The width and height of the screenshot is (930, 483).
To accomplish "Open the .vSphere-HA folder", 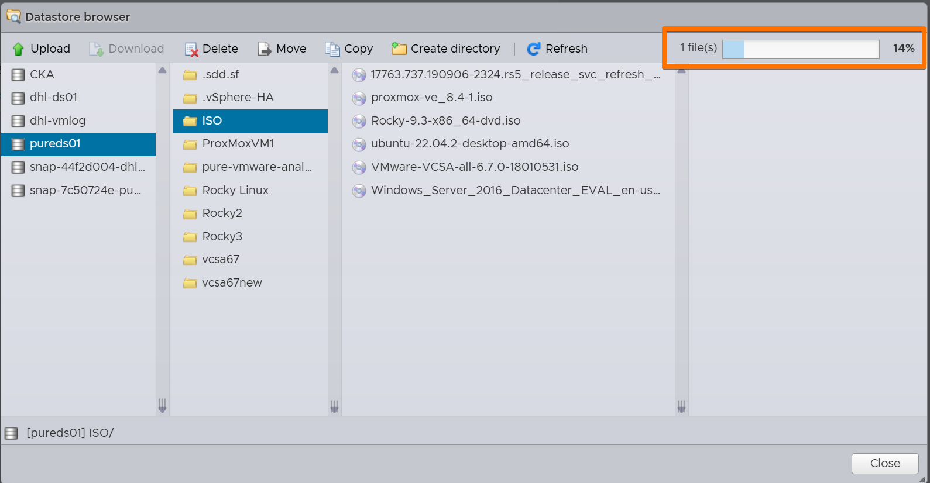I will (x=238, y=98).
